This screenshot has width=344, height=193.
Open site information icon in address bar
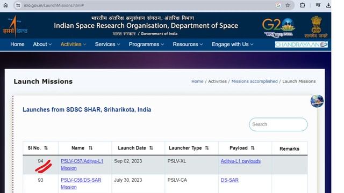point(18,5)
